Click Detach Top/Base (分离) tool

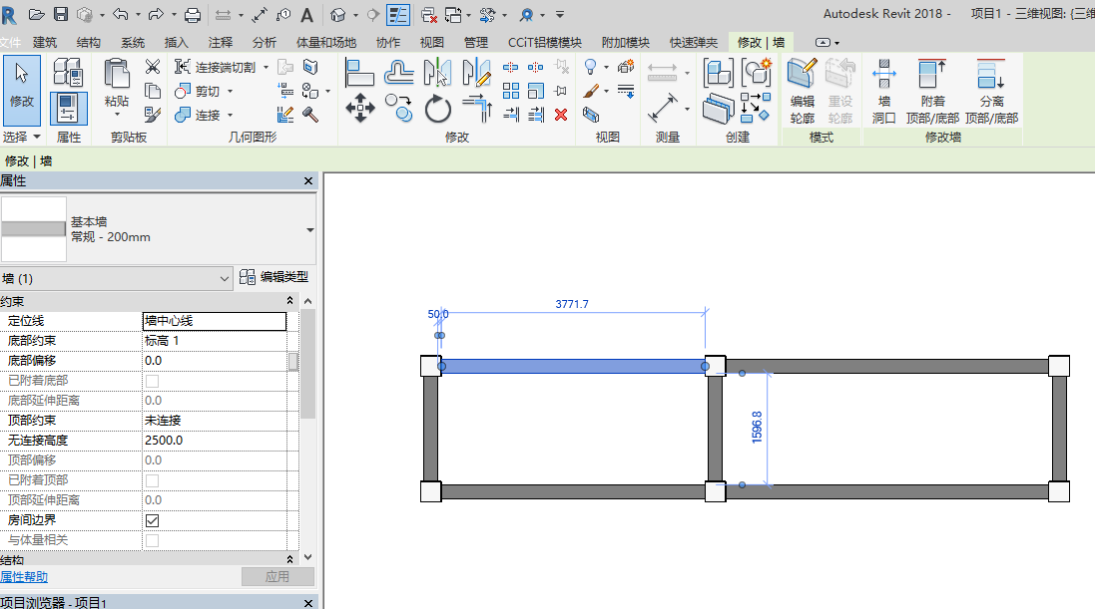coord(991,92)
